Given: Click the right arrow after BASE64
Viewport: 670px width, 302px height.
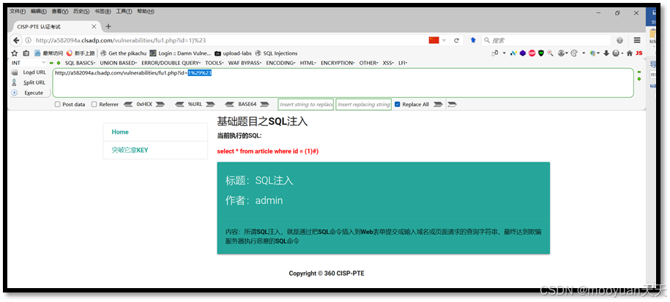Looking at the screenshot, I should tap(264, 104).
